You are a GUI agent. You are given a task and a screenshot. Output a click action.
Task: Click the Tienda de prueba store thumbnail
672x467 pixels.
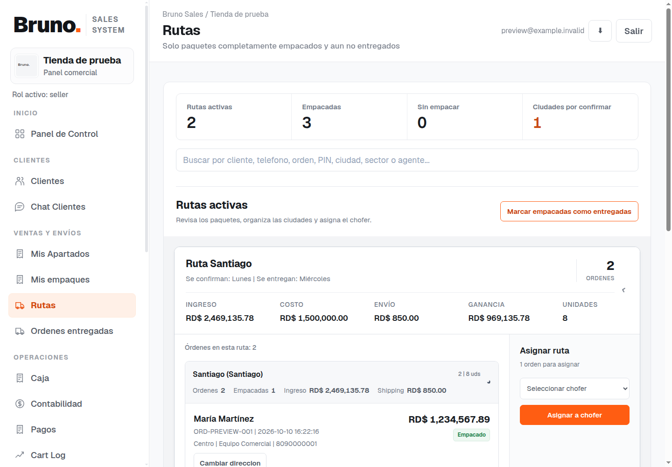point(26,66)
